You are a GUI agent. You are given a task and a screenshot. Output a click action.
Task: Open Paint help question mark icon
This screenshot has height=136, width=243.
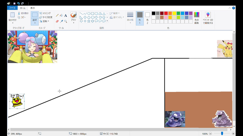(x=234, y=8)
